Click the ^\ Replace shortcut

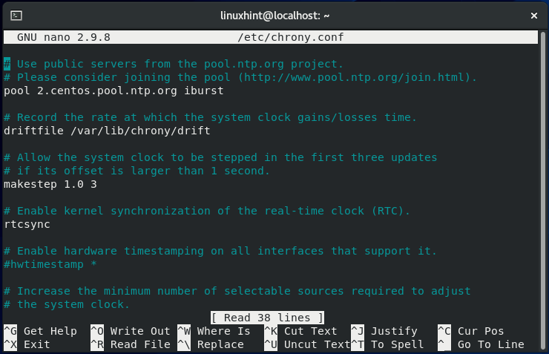(x=211, y=344)
